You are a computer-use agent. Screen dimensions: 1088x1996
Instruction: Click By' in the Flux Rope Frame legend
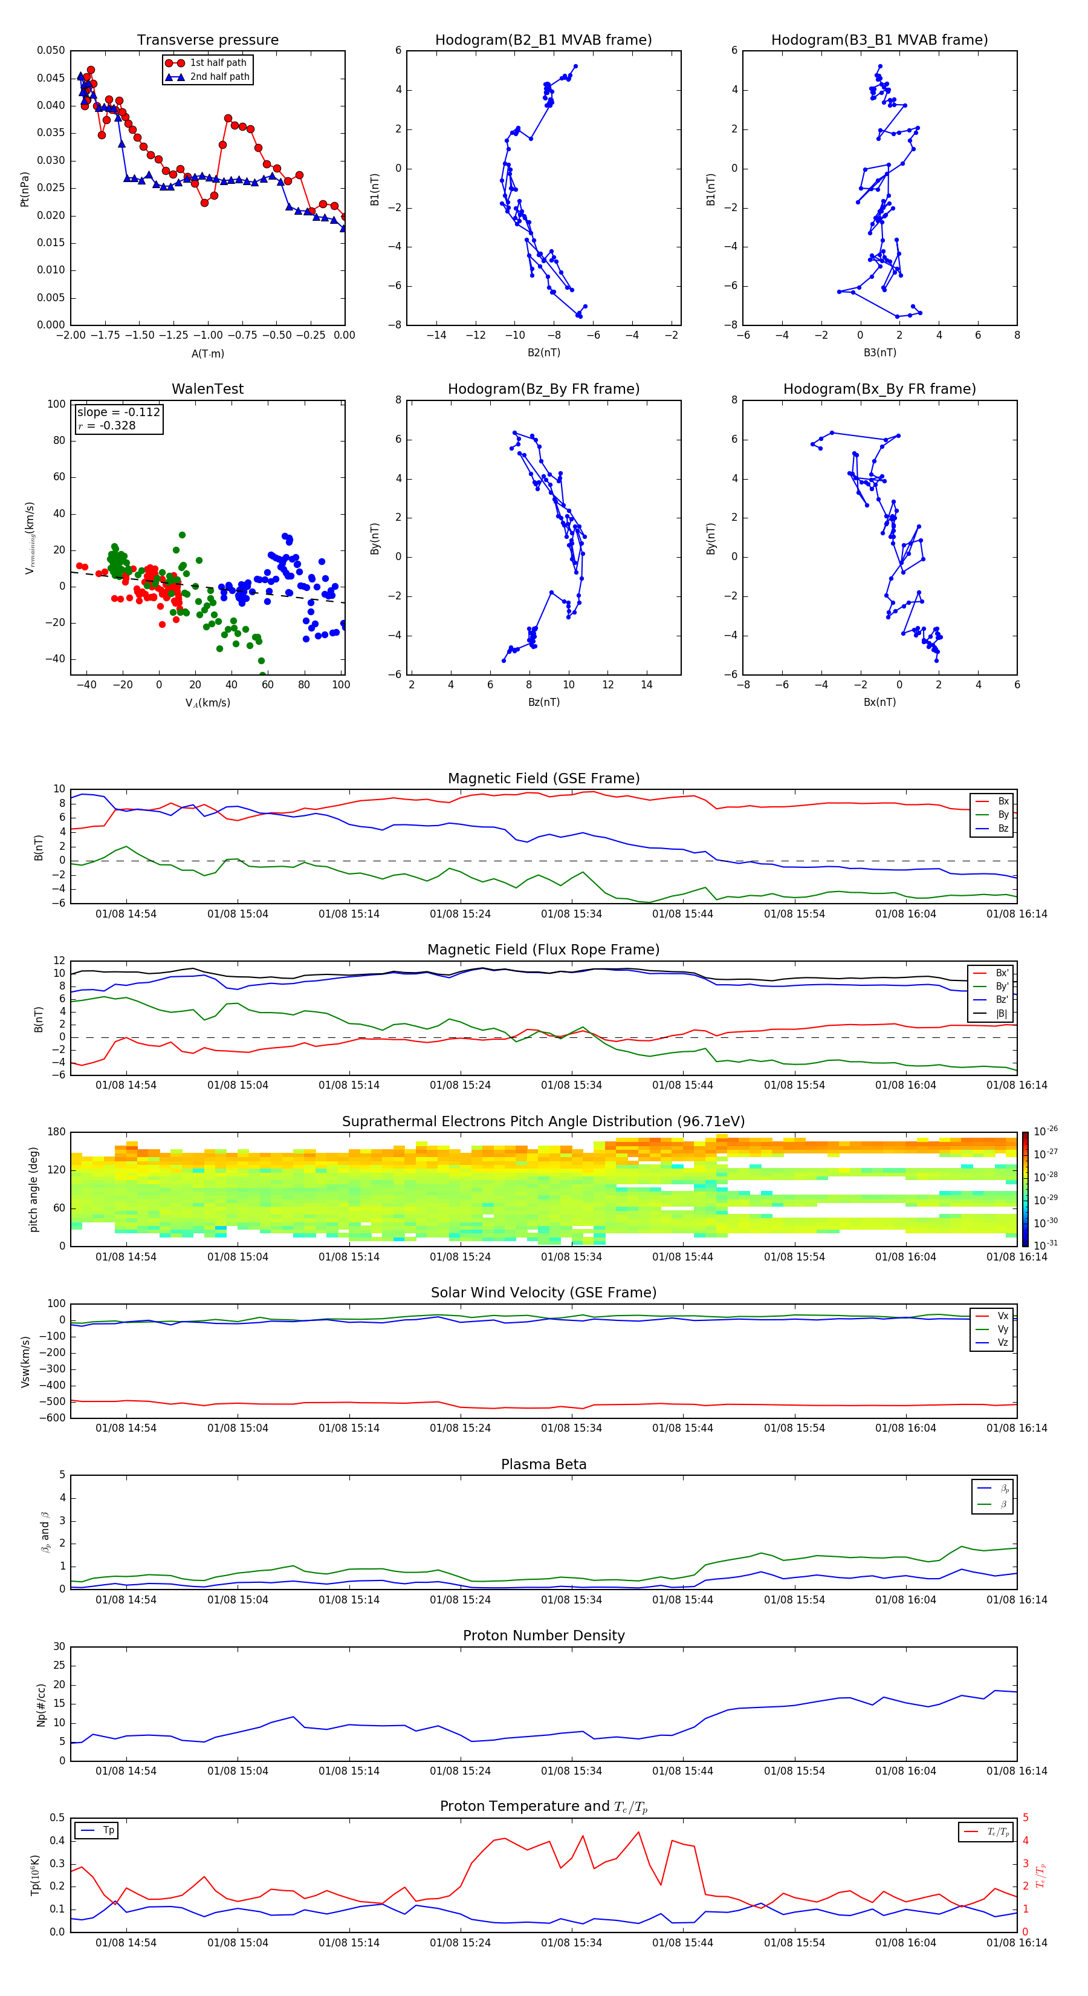991,987
